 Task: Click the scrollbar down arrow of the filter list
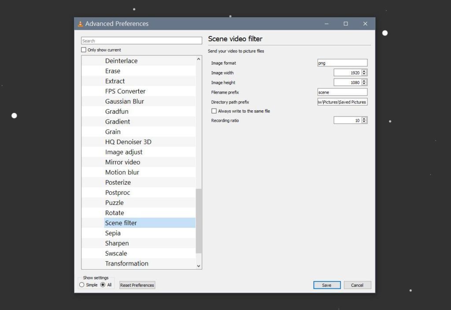(199, 266)
